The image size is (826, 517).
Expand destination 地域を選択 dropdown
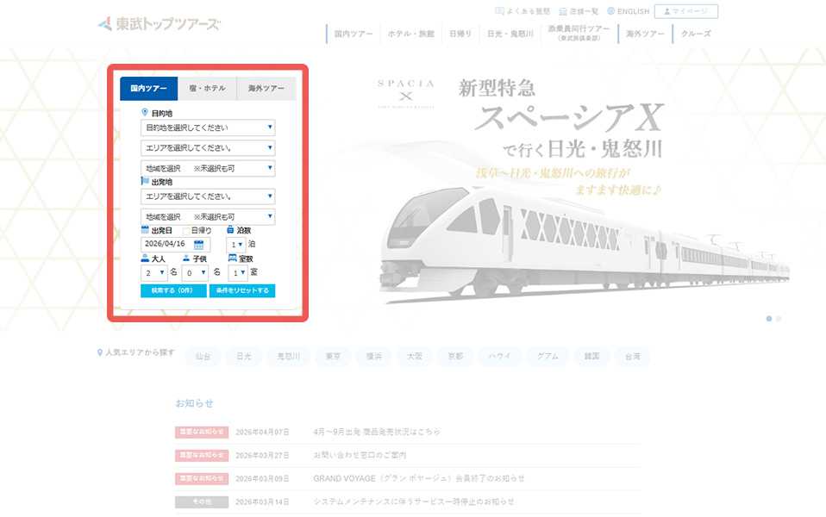click(208, 169)
